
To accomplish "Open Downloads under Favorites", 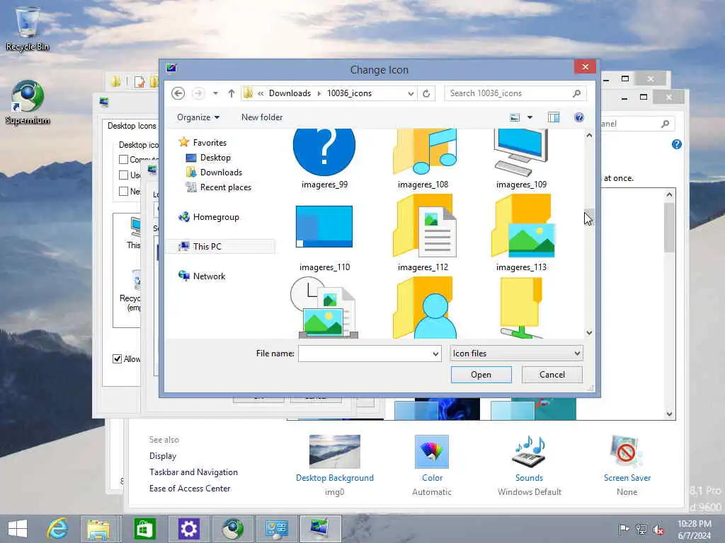I will pos(214,173).
